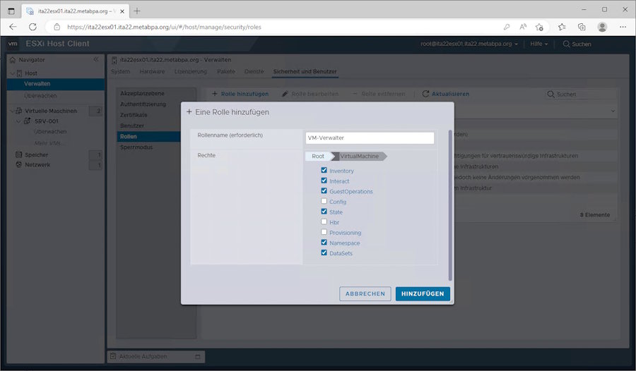Image resolution: width=636 pixels, height=371 pixels.
Task: Click browser back arrow
Action: point(13,27)
